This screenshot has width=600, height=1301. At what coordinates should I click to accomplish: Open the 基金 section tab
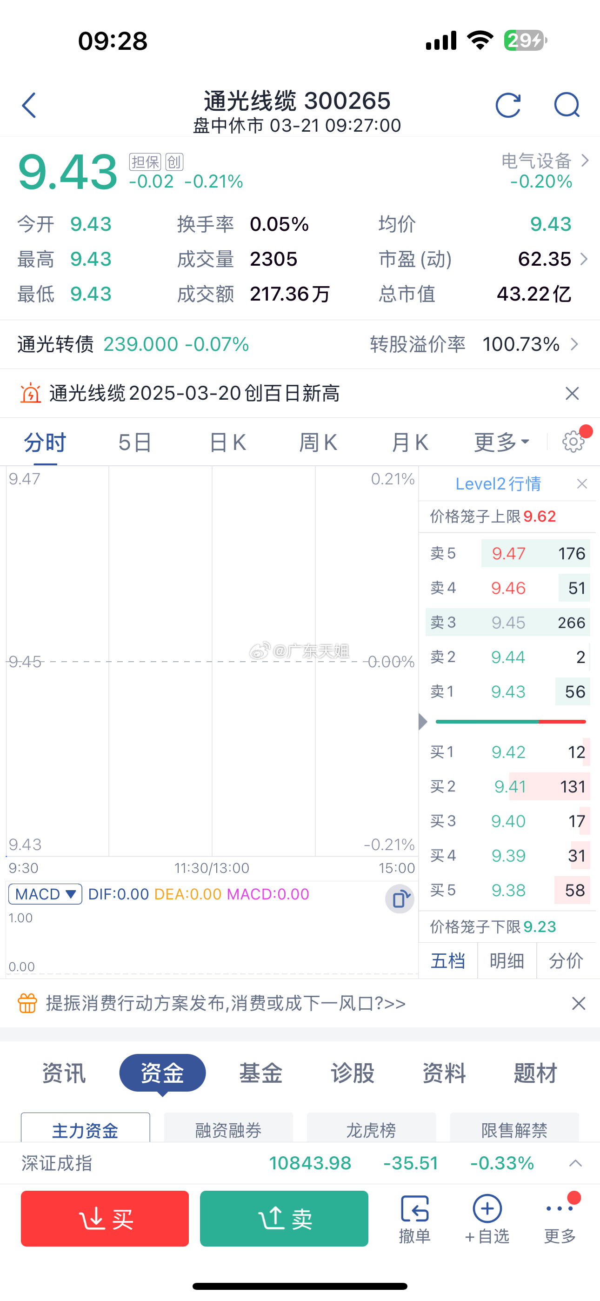[260, 1073]
